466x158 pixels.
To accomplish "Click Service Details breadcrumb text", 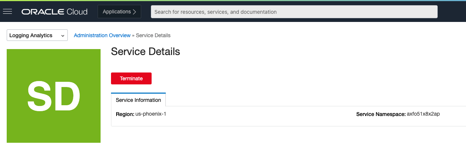I will click(x=153, y=35).
